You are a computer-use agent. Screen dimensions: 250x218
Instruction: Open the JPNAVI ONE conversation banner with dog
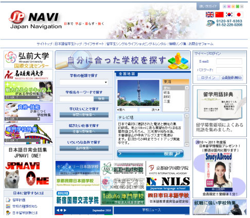click(x=28, y=167)
